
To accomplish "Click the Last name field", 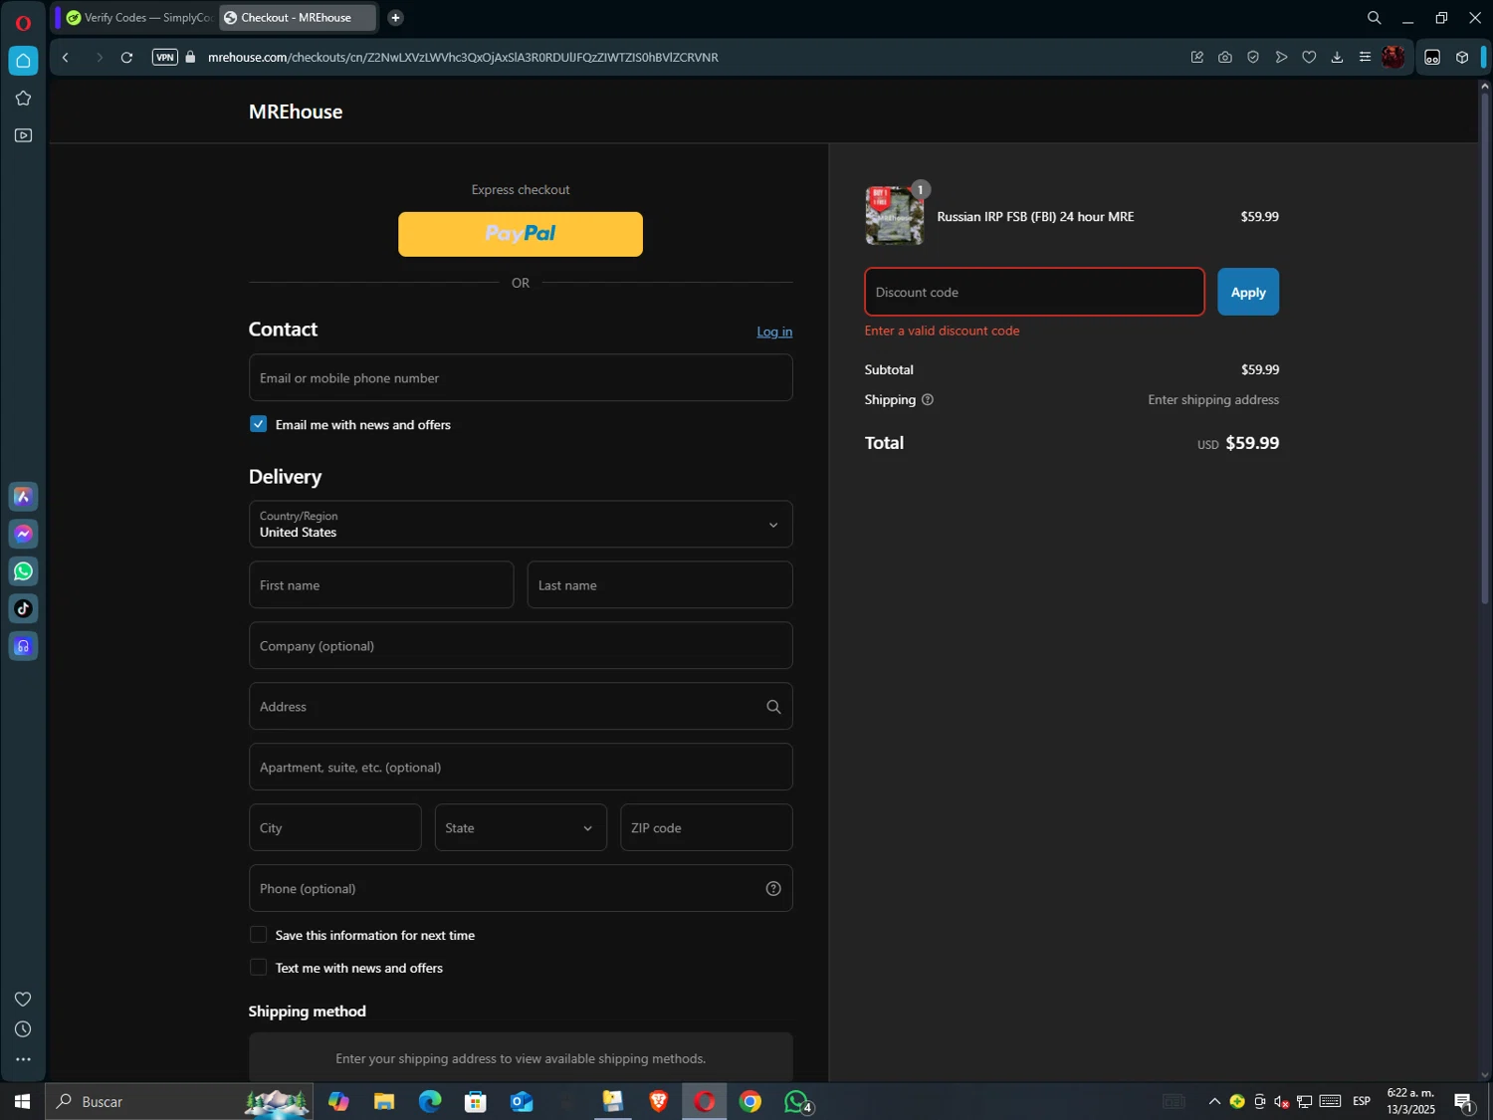I will tap(660, 585).
